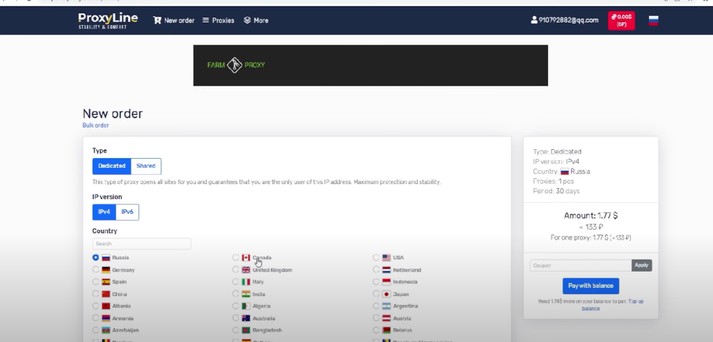Select Japan radio button
Image resolution: width=713 pixels, height=342 pixels.
[x=376, y=294]
